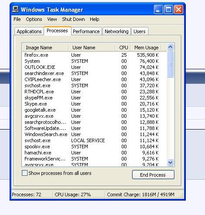Select svchost.exe using 37,720 K
The width and height of the screenshot is (205, 215).
click(94, 85)
